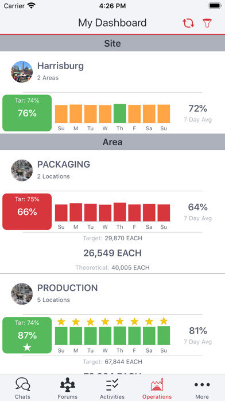
Task: Click the PACKAGING area title
Action: tap(64, 164)
